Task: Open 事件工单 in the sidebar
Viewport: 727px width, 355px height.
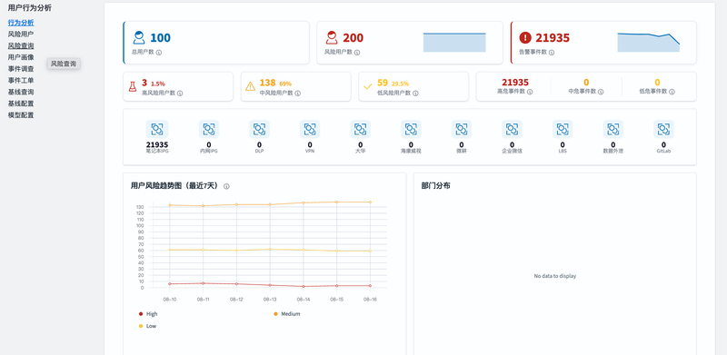Action: coord(21,80)
